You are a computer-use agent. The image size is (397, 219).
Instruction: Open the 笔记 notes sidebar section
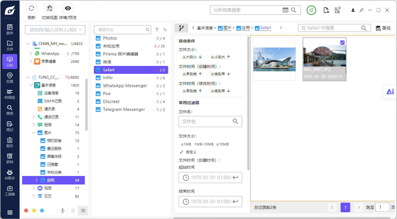[10, 126]
